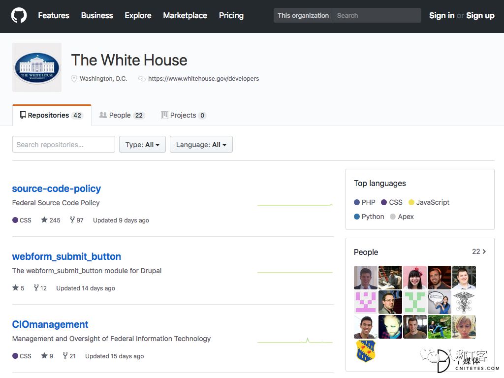
Task: Open the green pixel identicon member
Action: 414,302
